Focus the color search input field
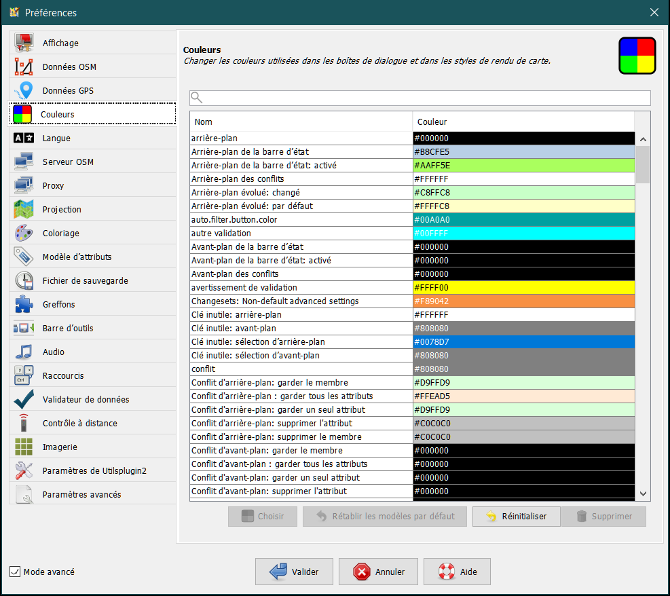Image resolution: width=670 pixels, height=596 pixels. 426,98
